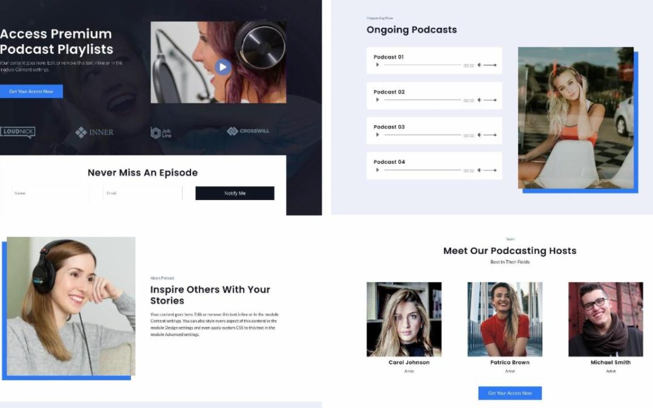Click the Email input field
Image resolution: width=653 pixels, height=408 pixels.
pyautogui.click(x=143, y=193)
